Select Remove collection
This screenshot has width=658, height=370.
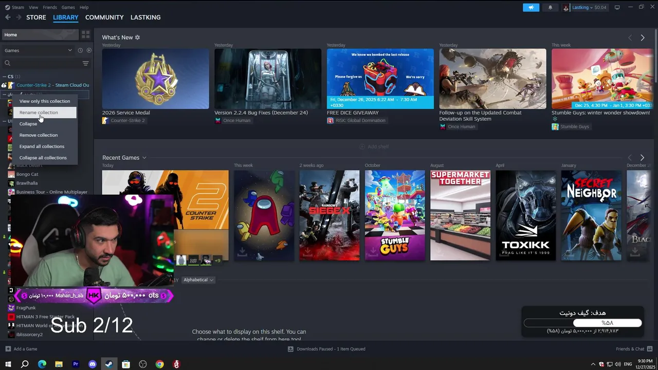(x=45, y=135)
